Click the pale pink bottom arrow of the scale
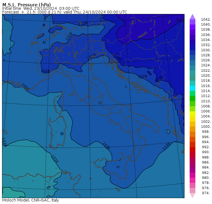This screenshot has height=204, width=212. [x=192, y=195]
